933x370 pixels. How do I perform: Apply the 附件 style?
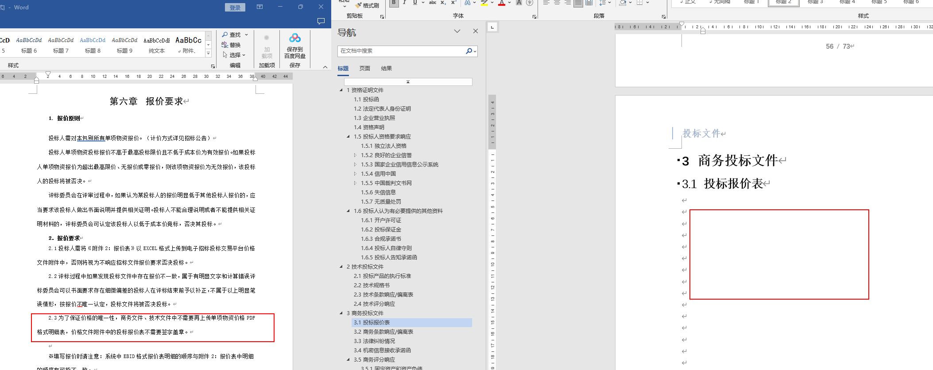[x=188, y=45]
